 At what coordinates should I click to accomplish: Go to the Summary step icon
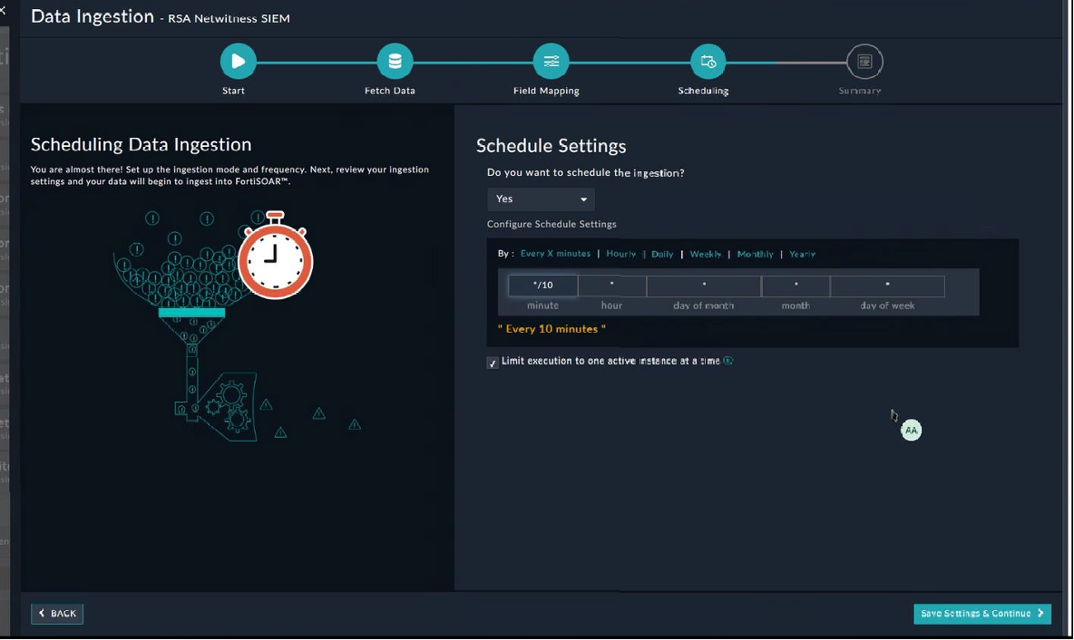864,62
